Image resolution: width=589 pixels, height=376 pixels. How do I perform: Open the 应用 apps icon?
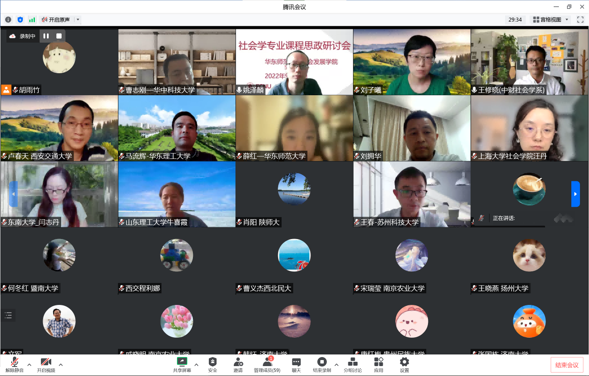pos(378,364)
